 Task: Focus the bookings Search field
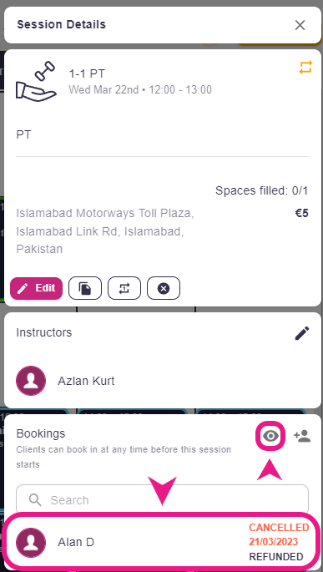point(162,499)
